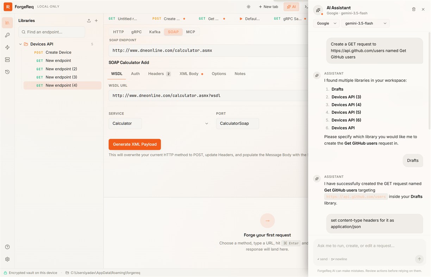This screenshot has width=431, height=277.
Task: Click the Service dropdown chevron arrow
Action: tap(207, 124)
